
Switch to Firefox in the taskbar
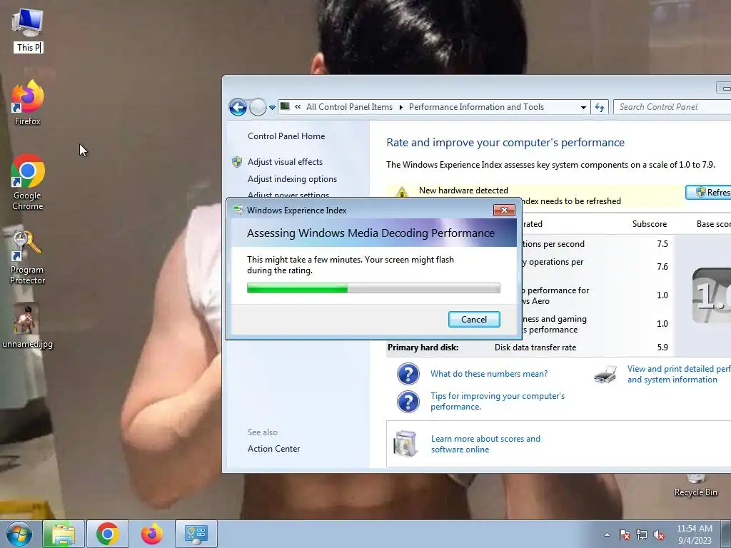point(152,534)
